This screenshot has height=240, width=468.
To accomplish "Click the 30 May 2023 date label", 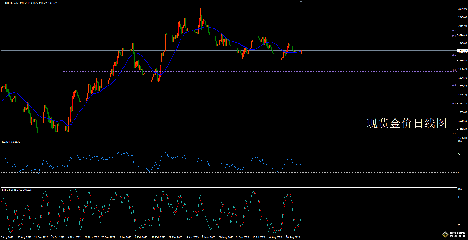I will [226, 237].
